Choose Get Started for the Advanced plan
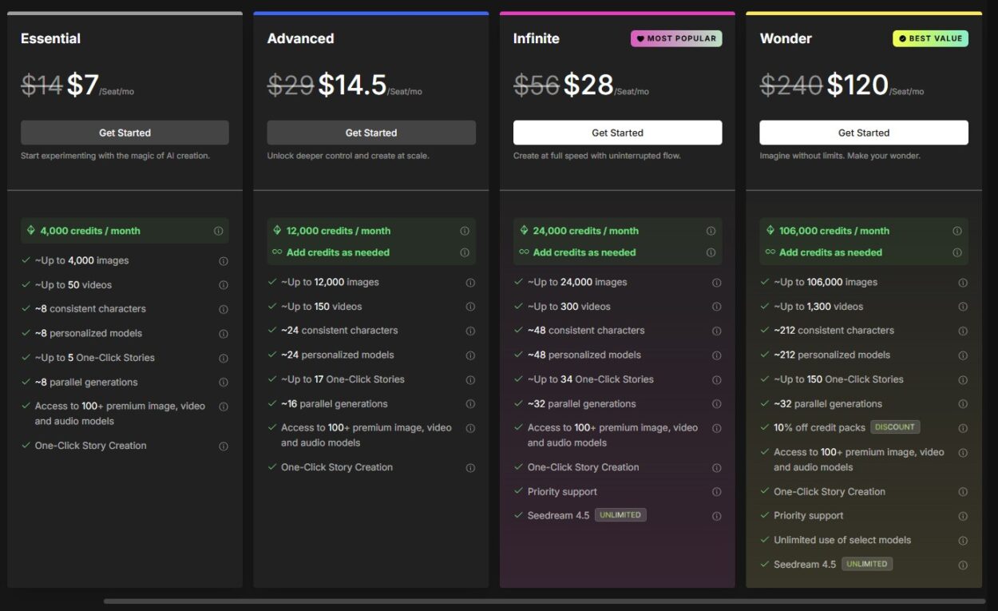The width and height of the screenshot is (998, 611). (x=371, y=133)
